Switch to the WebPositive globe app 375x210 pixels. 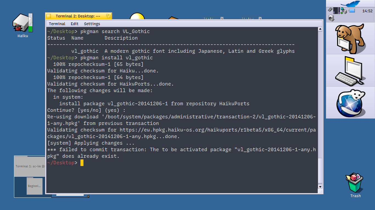pyautogui.click(x=350, y=103)
